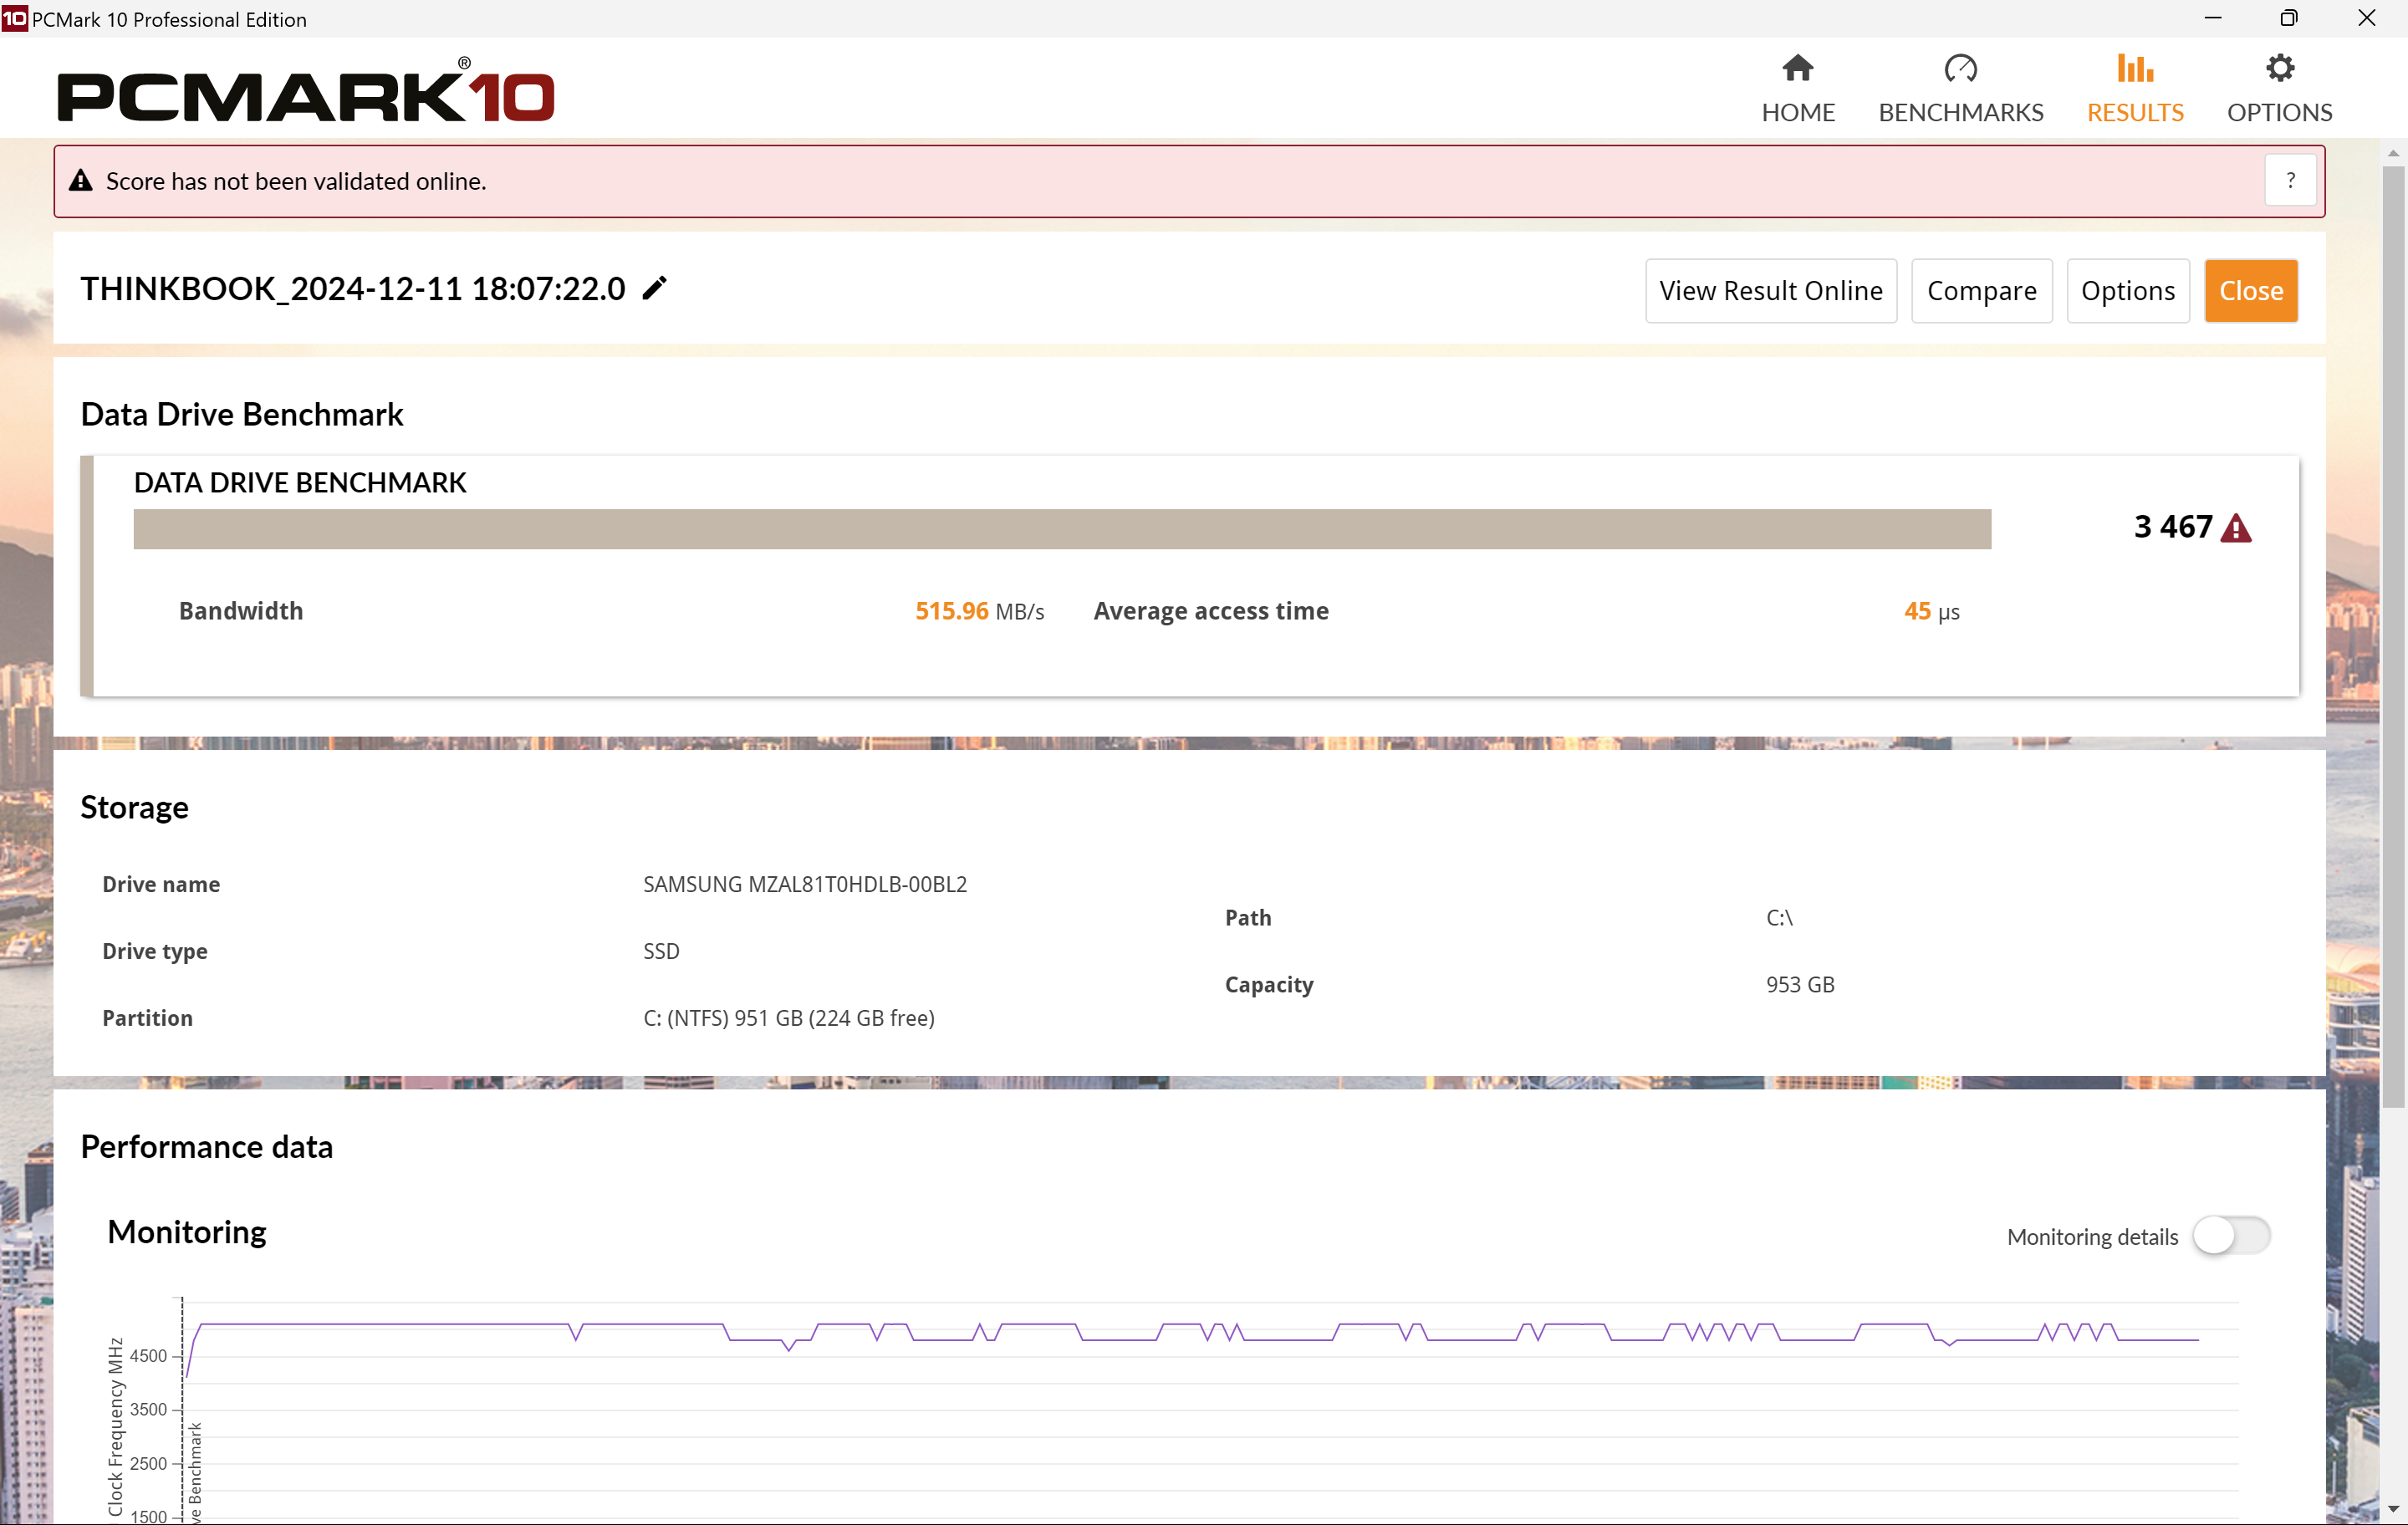Click the Home house icon

(1797, 68)
